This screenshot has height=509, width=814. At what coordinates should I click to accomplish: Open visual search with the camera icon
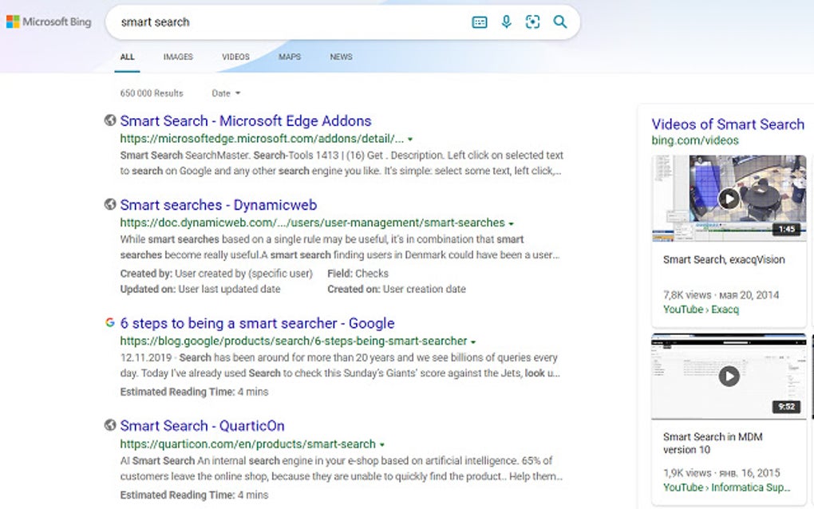532,22
